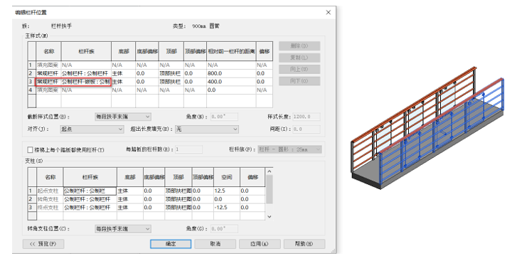Select 公制栏杆-嵌板 cell in row 3

click(x=86, y=82)
